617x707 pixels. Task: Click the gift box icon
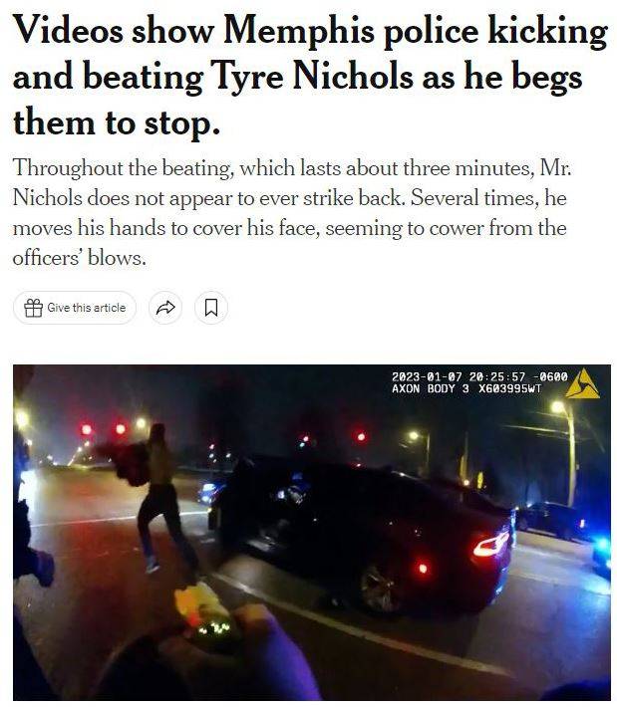(x=34, y=308)
